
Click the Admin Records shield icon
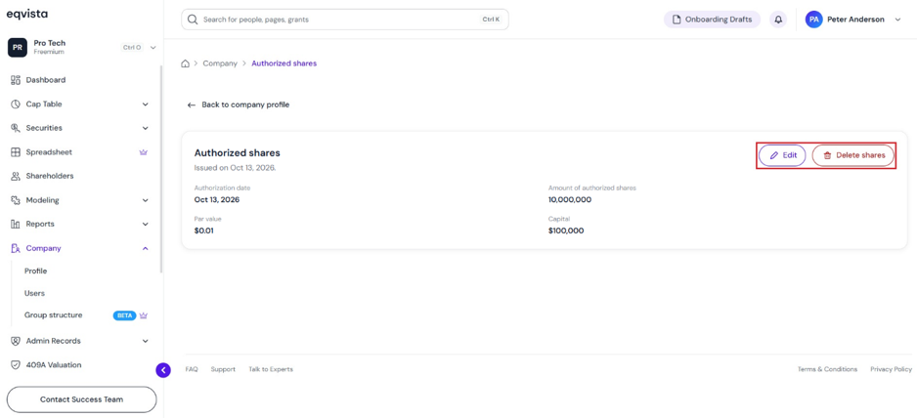click(x=16, y=341)
